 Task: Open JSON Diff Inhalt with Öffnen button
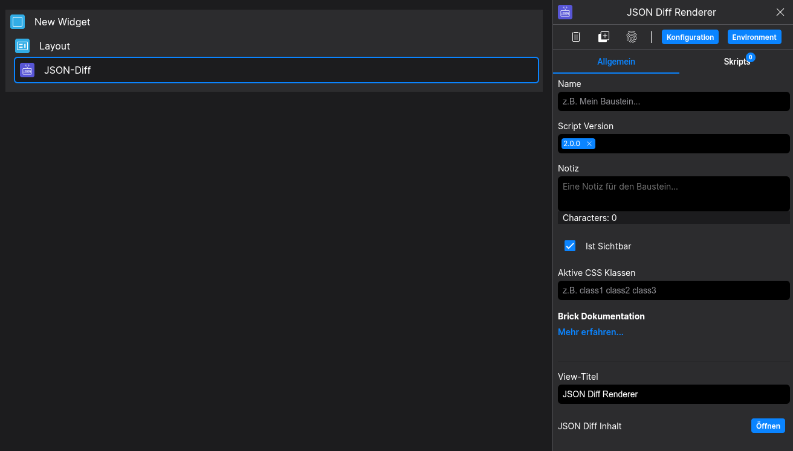coord(768,426)
